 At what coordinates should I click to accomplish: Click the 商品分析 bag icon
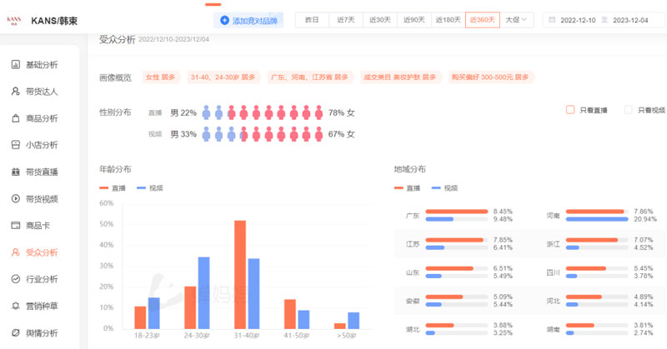pos(16,118)
